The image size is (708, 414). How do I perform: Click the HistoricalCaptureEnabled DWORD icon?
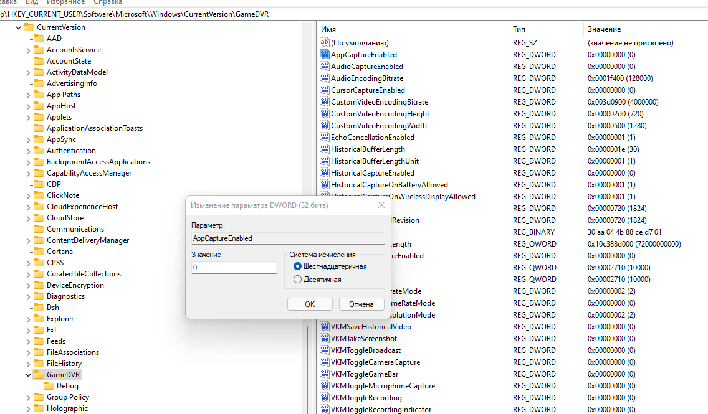324,172
